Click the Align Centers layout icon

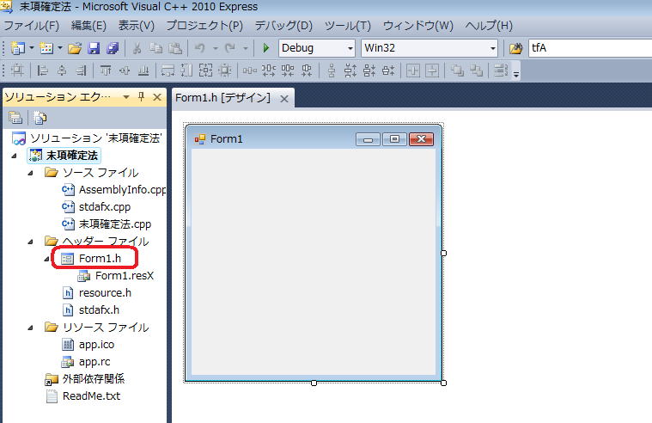(x=62, y=70)
